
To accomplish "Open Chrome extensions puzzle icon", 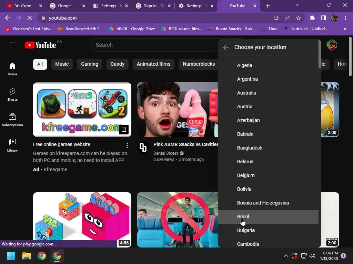I will click(312, 18).
